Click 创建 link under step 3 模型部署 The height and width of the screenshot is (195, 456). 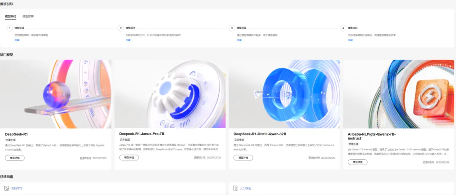[x=239, y=40]
